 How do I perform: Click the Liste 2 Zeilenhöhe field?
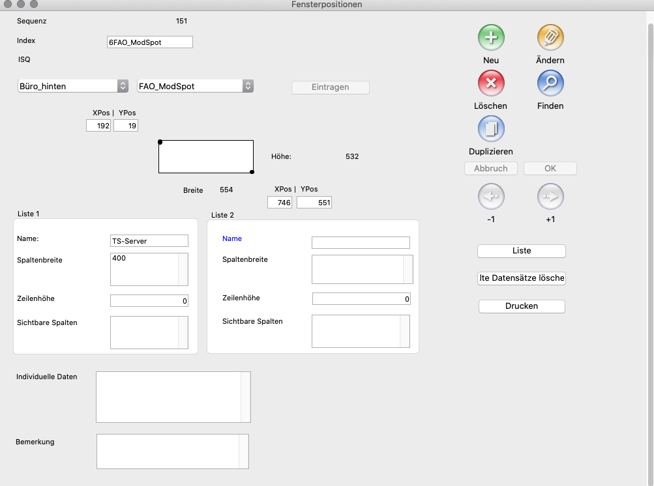tap(361, 299)
